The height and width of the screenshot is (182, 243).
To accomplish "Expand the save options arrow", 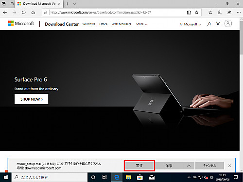I will point(189,166).
